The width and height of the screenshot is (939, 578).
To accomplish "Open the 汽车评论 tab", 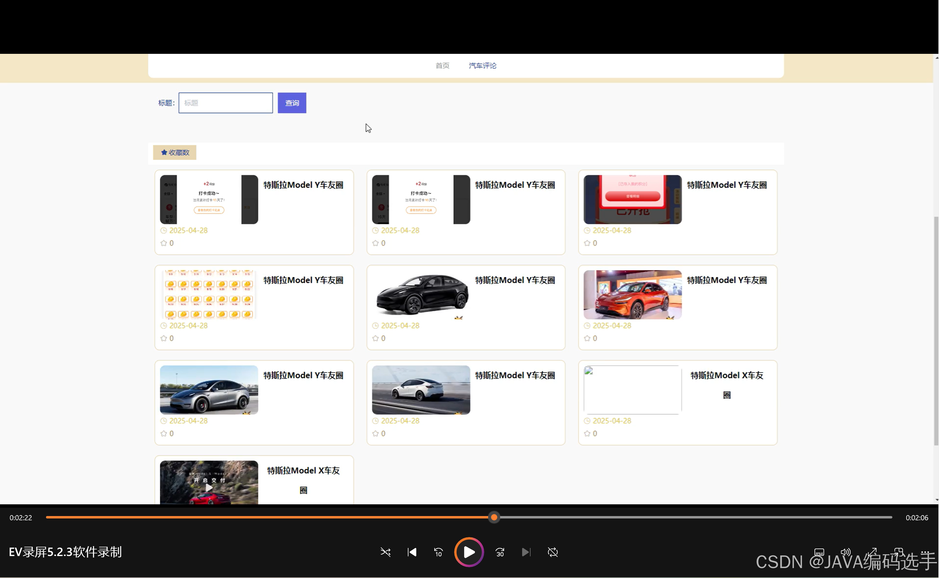I will [482, 66].
